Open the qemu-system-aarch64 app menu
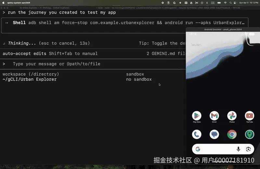Image resolution: width=260 pixels, height=169 pixels. point(19,3)
